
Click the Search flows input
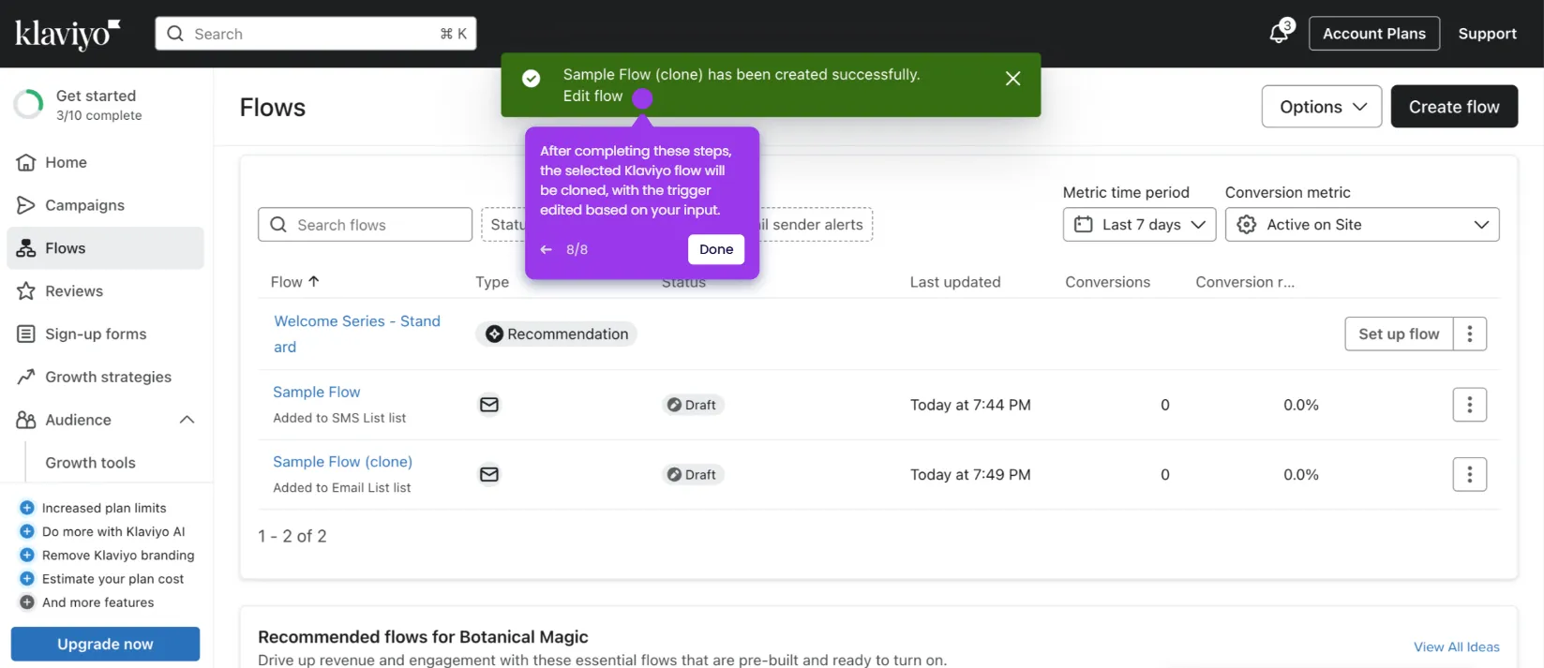(x=365, y=225)
